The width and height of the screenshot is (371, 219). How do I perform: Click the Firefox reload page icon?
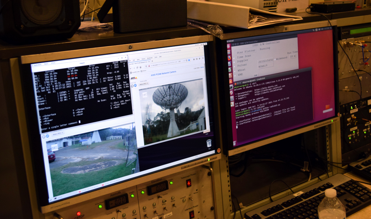(137, 67)
